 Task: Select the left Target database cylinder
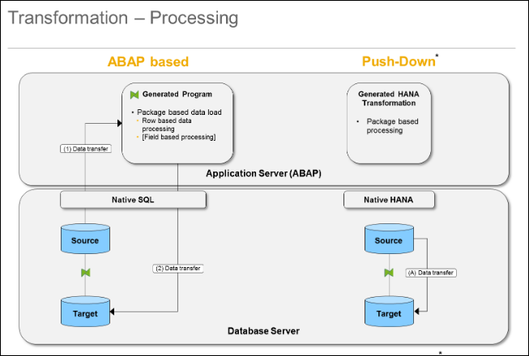(x=85, y=311)
